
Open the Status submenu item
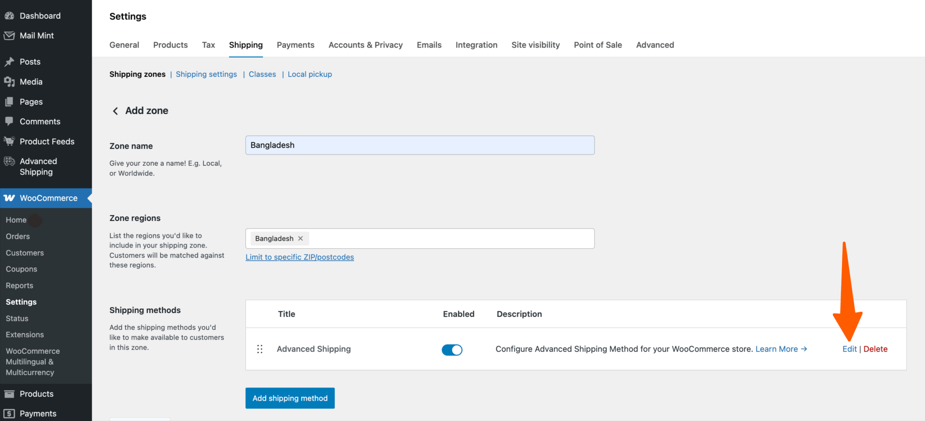(x=17, y=318)
